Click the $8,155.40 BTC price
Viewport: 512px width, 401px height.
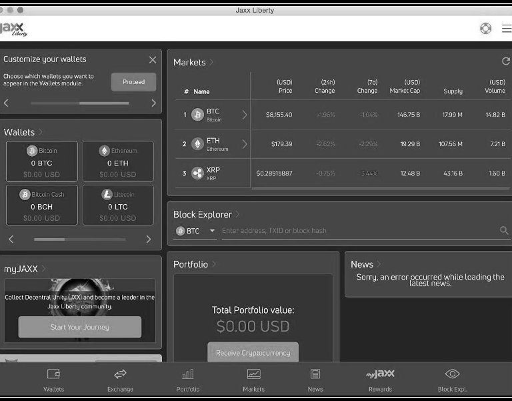[279, 115]
